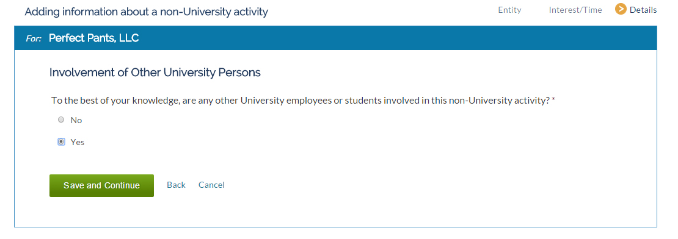This screenshot has height=239, width=678.
Task: Click blank form area below the buttons
Action: pyautogui.click(x=335, y=212)
